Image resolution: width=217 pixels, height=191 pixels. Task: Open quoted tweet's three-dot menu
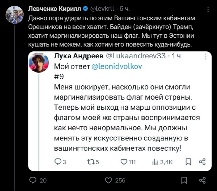[206, 57]
